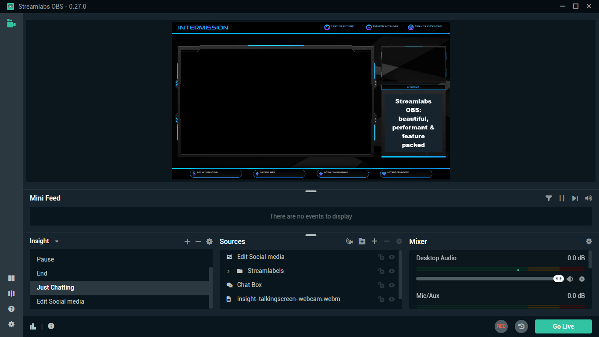The height and width of the screenshot is (337, 599).
Task: Hide the Edit Social media source
Action: pos(392,257)
